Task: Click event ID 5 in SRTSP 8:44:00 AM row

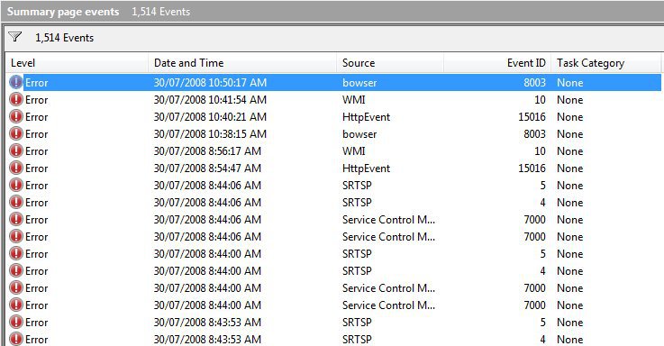Action: tap(542, 254)
